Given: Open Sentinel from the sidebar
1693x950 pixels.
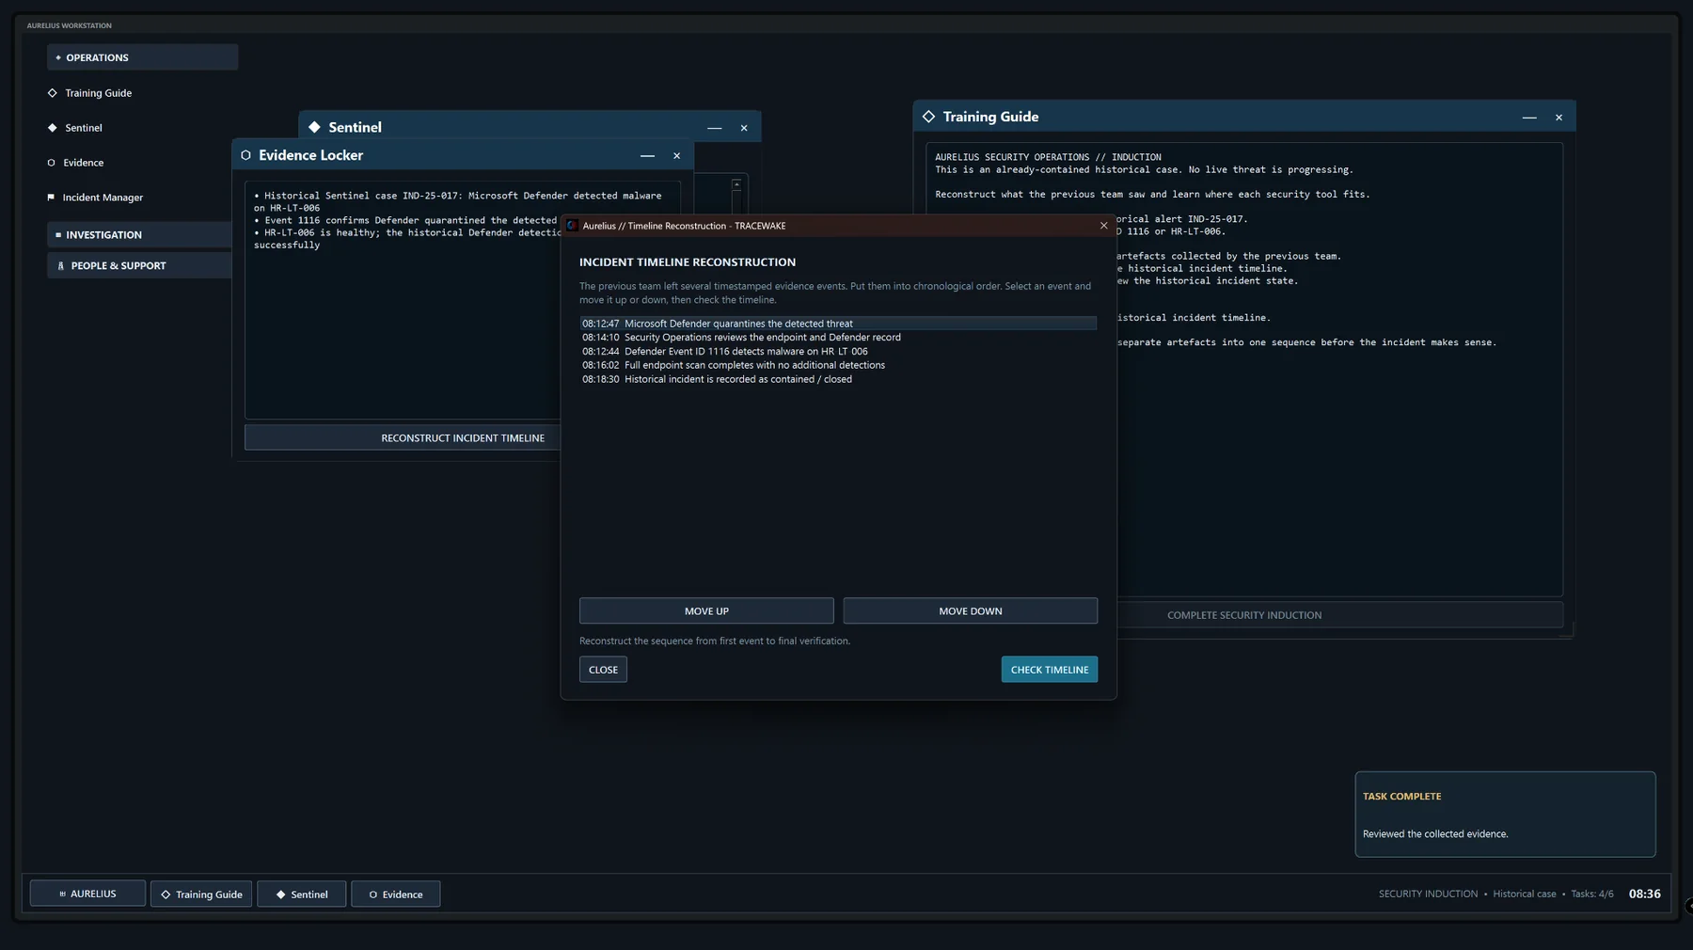Looking at the screenshot, I should [83, 128].
